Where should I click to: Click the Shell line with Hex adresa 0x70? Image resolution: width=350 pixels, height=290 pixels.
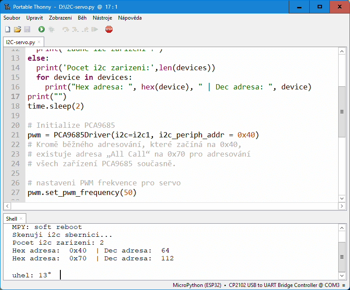[x=93, y=259]
